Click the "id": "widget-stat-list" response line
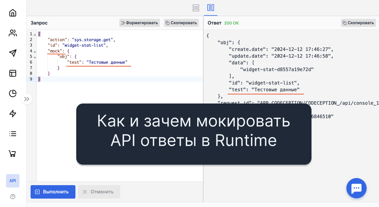Image resolution: width=379 pixels, height=207 pixels. click(x=264, y=83)
